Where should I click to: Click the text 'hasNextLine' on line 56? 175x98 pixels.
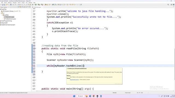(74, 66)
